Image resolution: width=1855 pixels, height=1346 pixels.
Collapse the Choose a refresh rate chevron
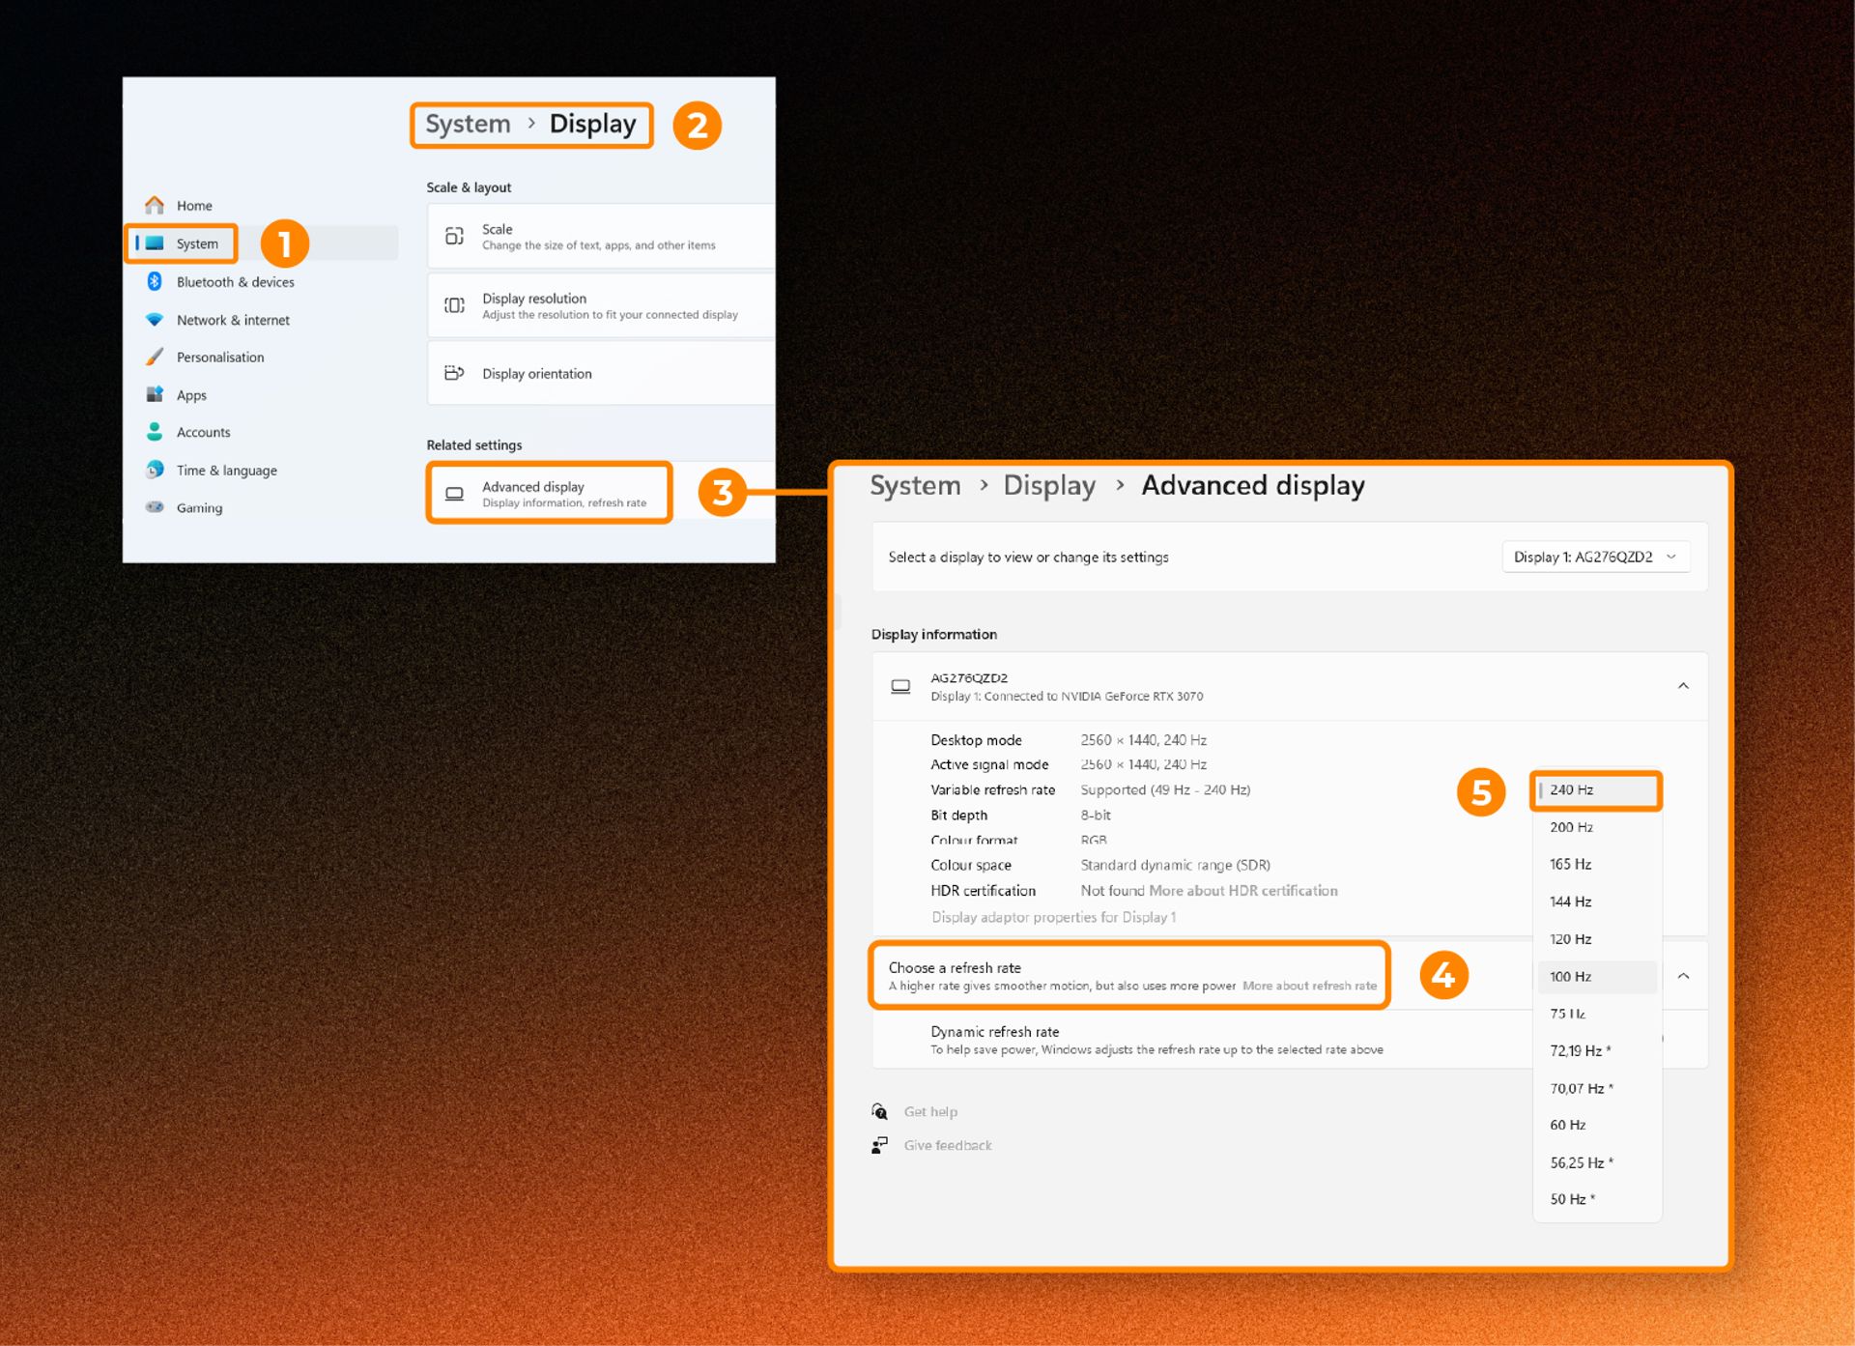pyautogui.click(x=1683, y=976)
